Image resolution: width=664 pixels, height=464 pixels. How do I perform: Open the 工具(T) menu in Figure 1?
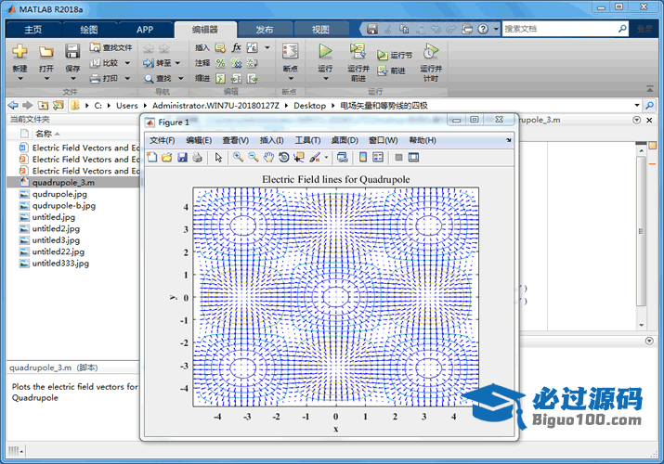coord(308,140)
